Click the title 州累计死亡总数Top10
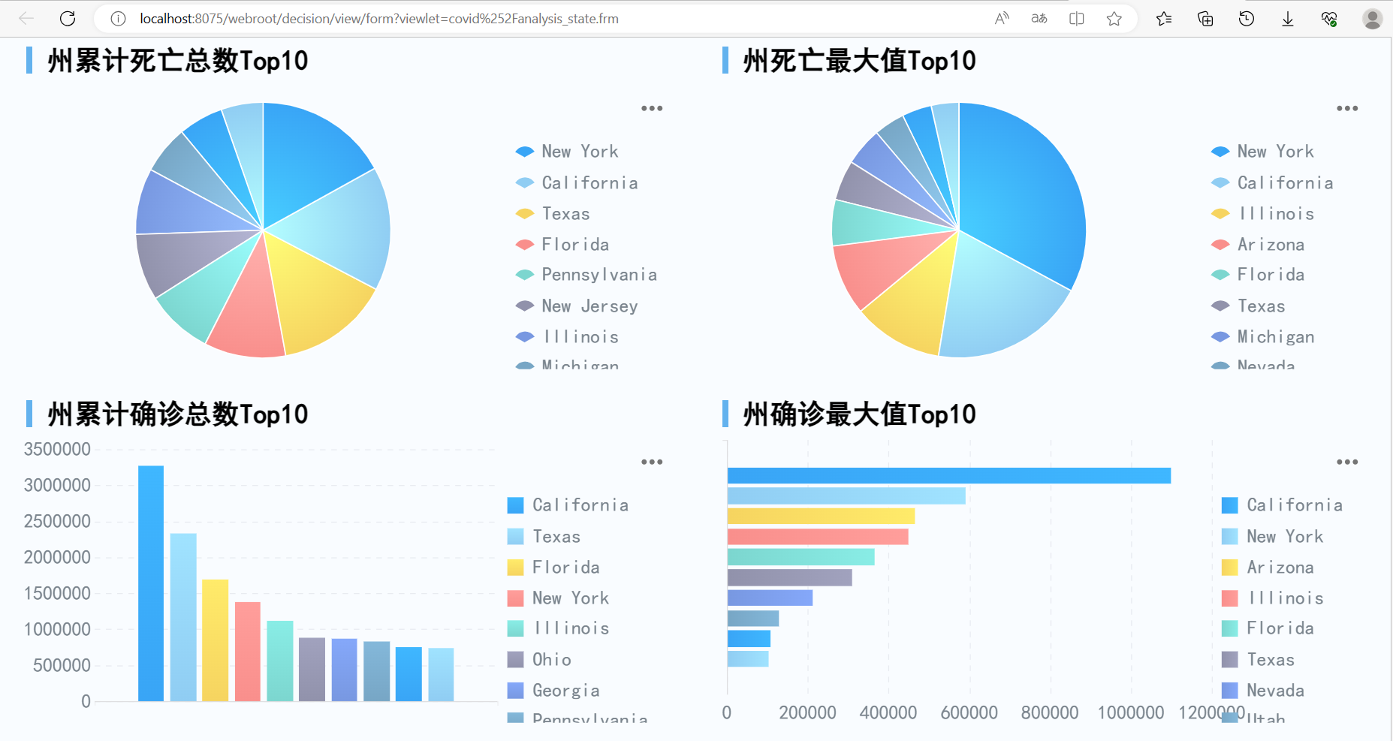 click(178, 61)
